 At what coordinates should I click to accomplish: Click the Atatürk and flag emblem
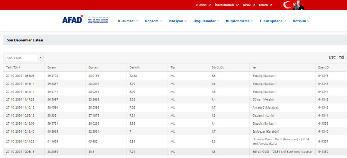(x=293, y=5)
